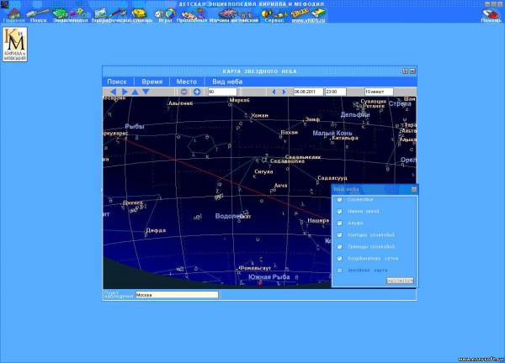505x363 pixels.
Task: Pan the sky map left with arrow
Action: click(113, 92)
